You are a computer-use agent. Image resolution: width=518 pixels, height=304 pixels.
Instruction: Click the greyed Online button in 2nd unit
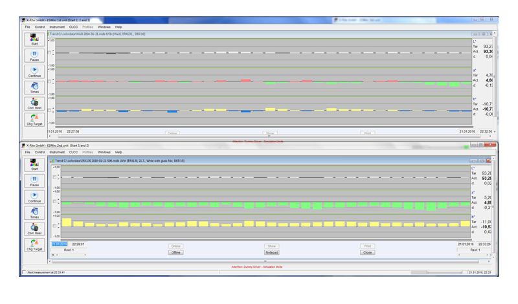point(175,246)
